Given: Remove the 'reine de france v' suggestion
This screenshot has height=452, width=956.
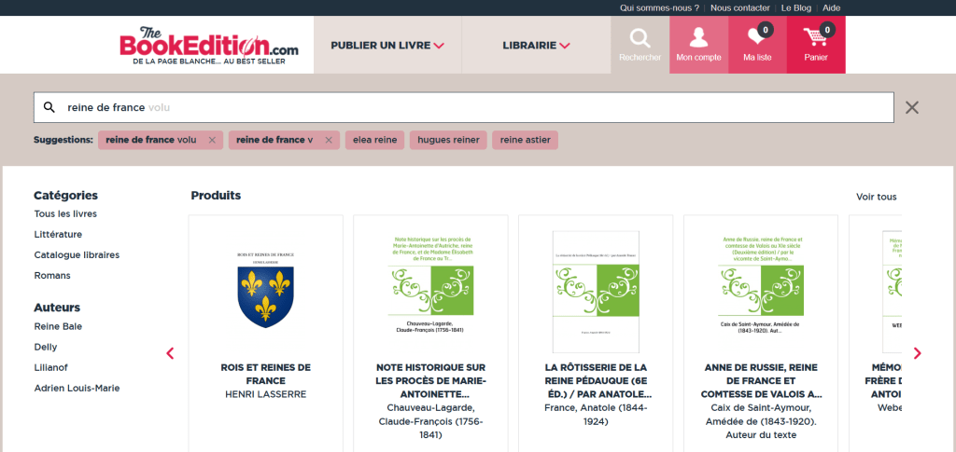Looking at the screenshot, I should [x=328, y=141].
